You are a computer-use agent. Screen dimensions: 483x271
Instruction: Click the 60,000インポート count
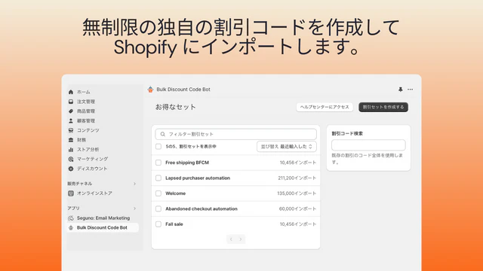click(x=297, y=209)
